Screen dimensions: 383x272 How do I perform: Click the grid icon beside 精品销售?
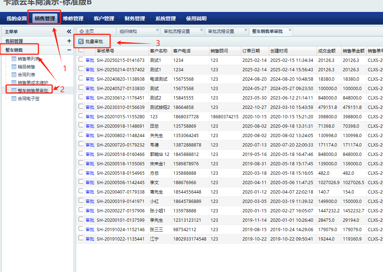click(x=14, y=67)
